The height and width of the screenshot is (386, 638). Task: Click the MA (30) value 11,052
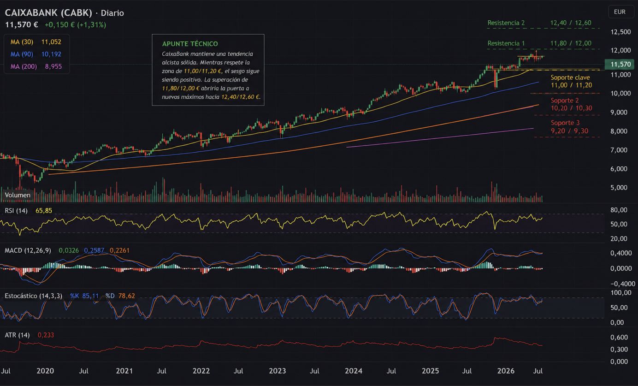tap(51, 42)
